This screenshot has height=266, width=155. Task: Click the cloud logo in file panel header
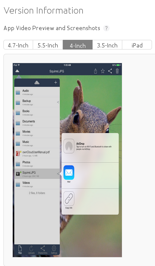coord(37,83)
